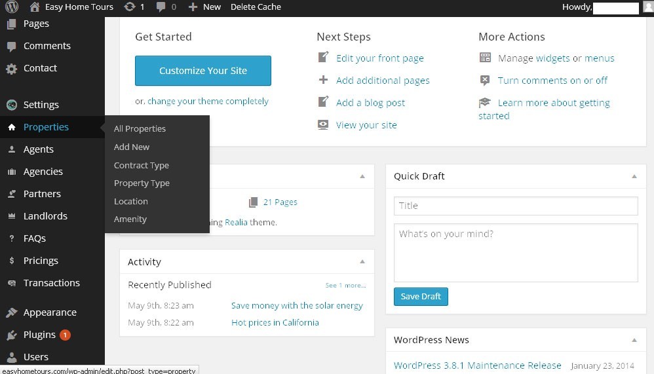This screenshot has height=374, width=654.
Task: Collapse the Activity panel arrow
Action: [x=362, y=261]
